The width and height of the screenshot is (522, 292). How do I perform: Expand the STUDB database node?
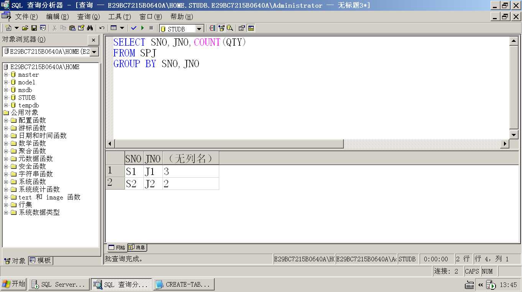tap(6, 97)
